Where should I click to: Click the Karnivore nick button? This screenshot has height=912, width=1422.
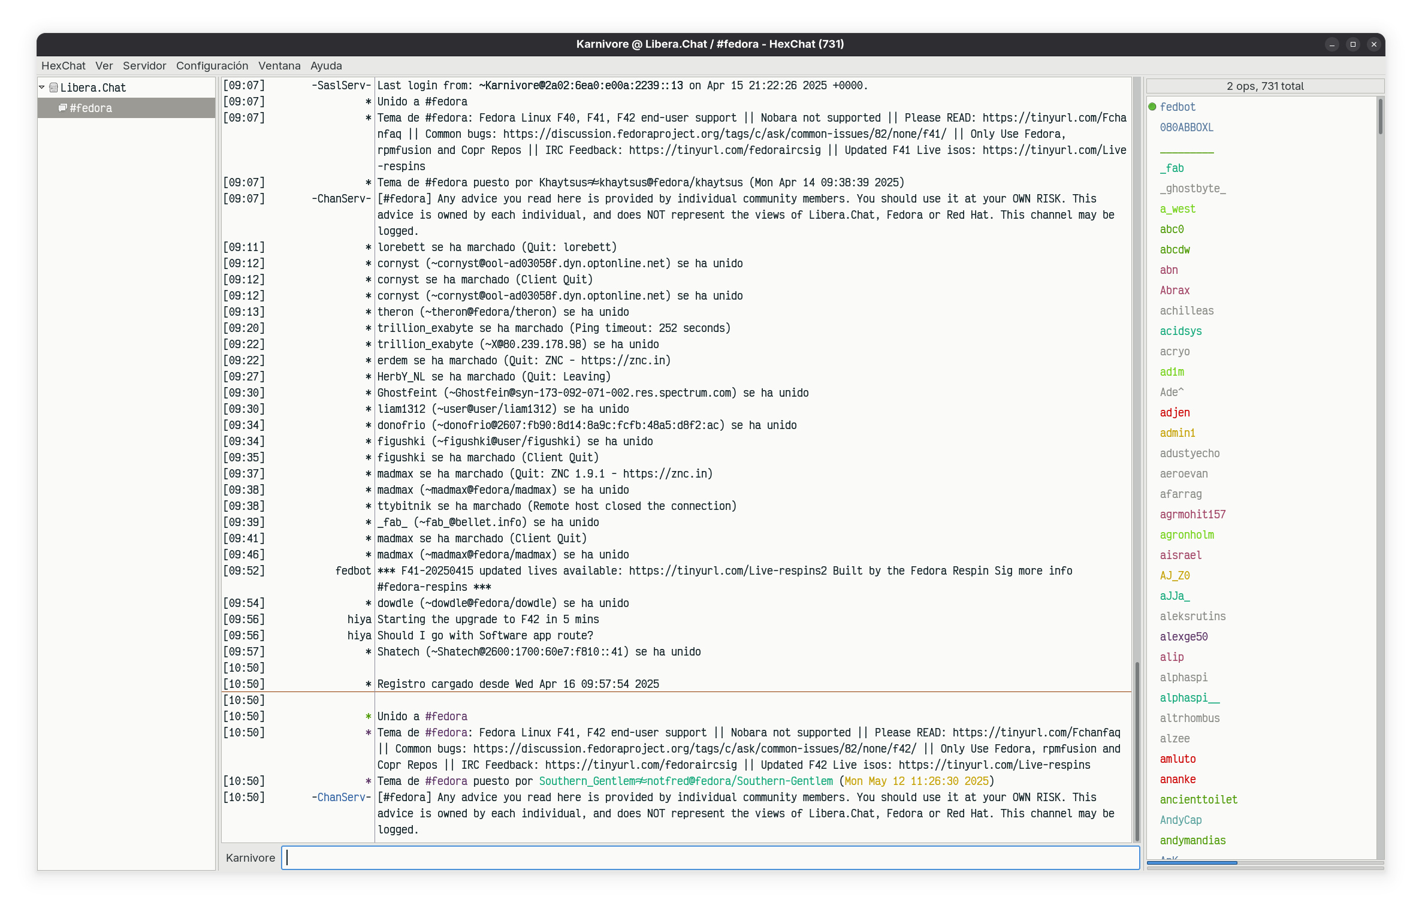(250, 857)
